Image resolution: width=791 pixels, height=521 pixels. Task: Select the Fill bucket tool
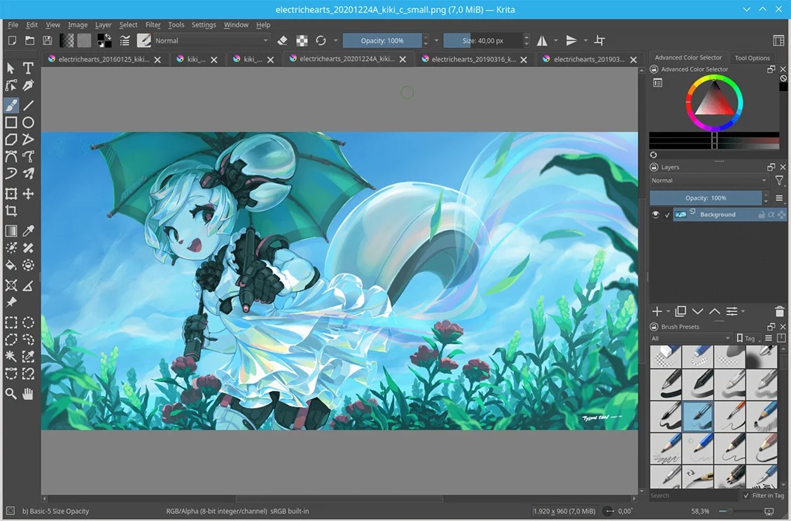tap(11, 265)
